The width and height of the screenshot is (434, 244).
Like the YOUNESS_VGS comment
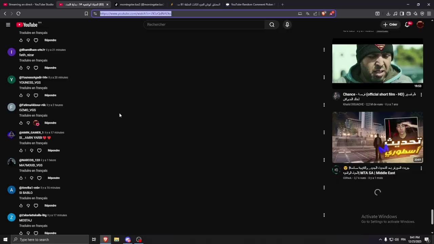21,95
